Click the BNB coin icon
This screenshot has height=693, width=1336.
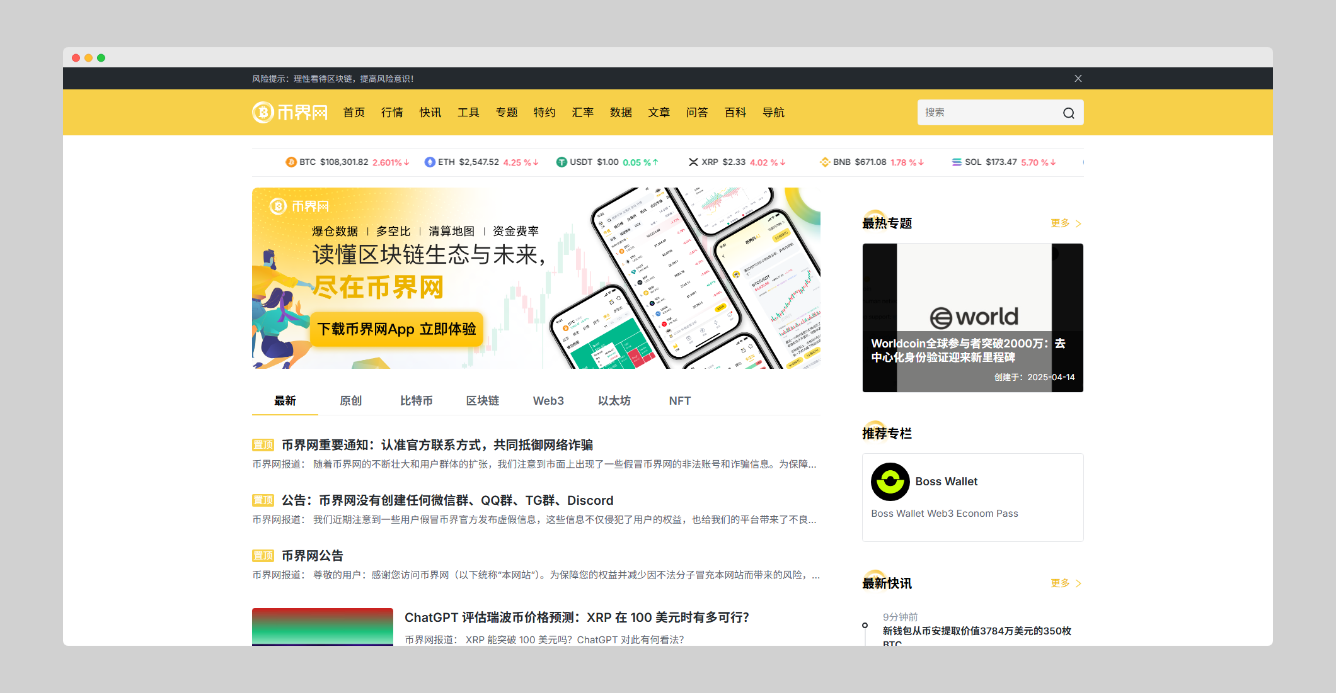pyautogui.click(x=824, y=162)
